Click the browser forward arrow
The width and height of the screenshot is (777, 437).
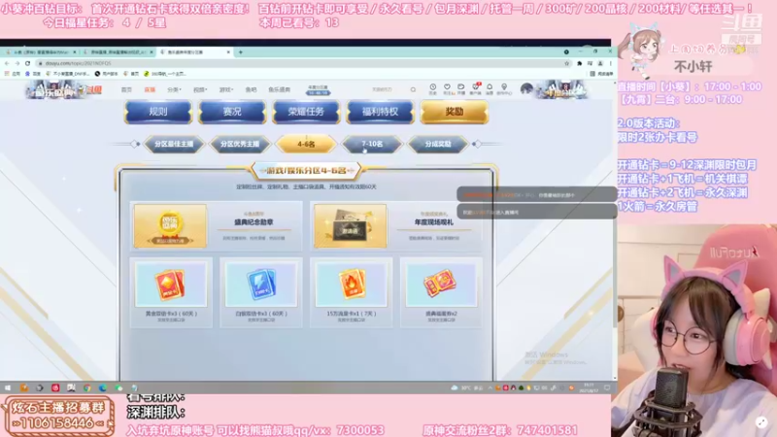[17, 63]
